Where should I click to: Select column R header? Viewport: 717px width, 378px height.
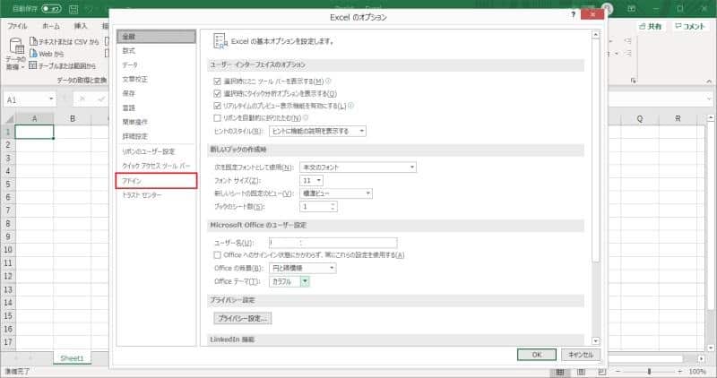[x=678, y=118]
